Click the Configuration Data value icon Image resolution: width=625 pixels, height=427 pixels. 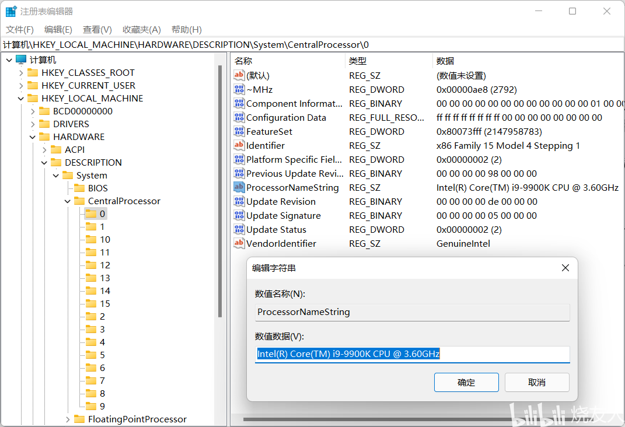pos(239,117)
